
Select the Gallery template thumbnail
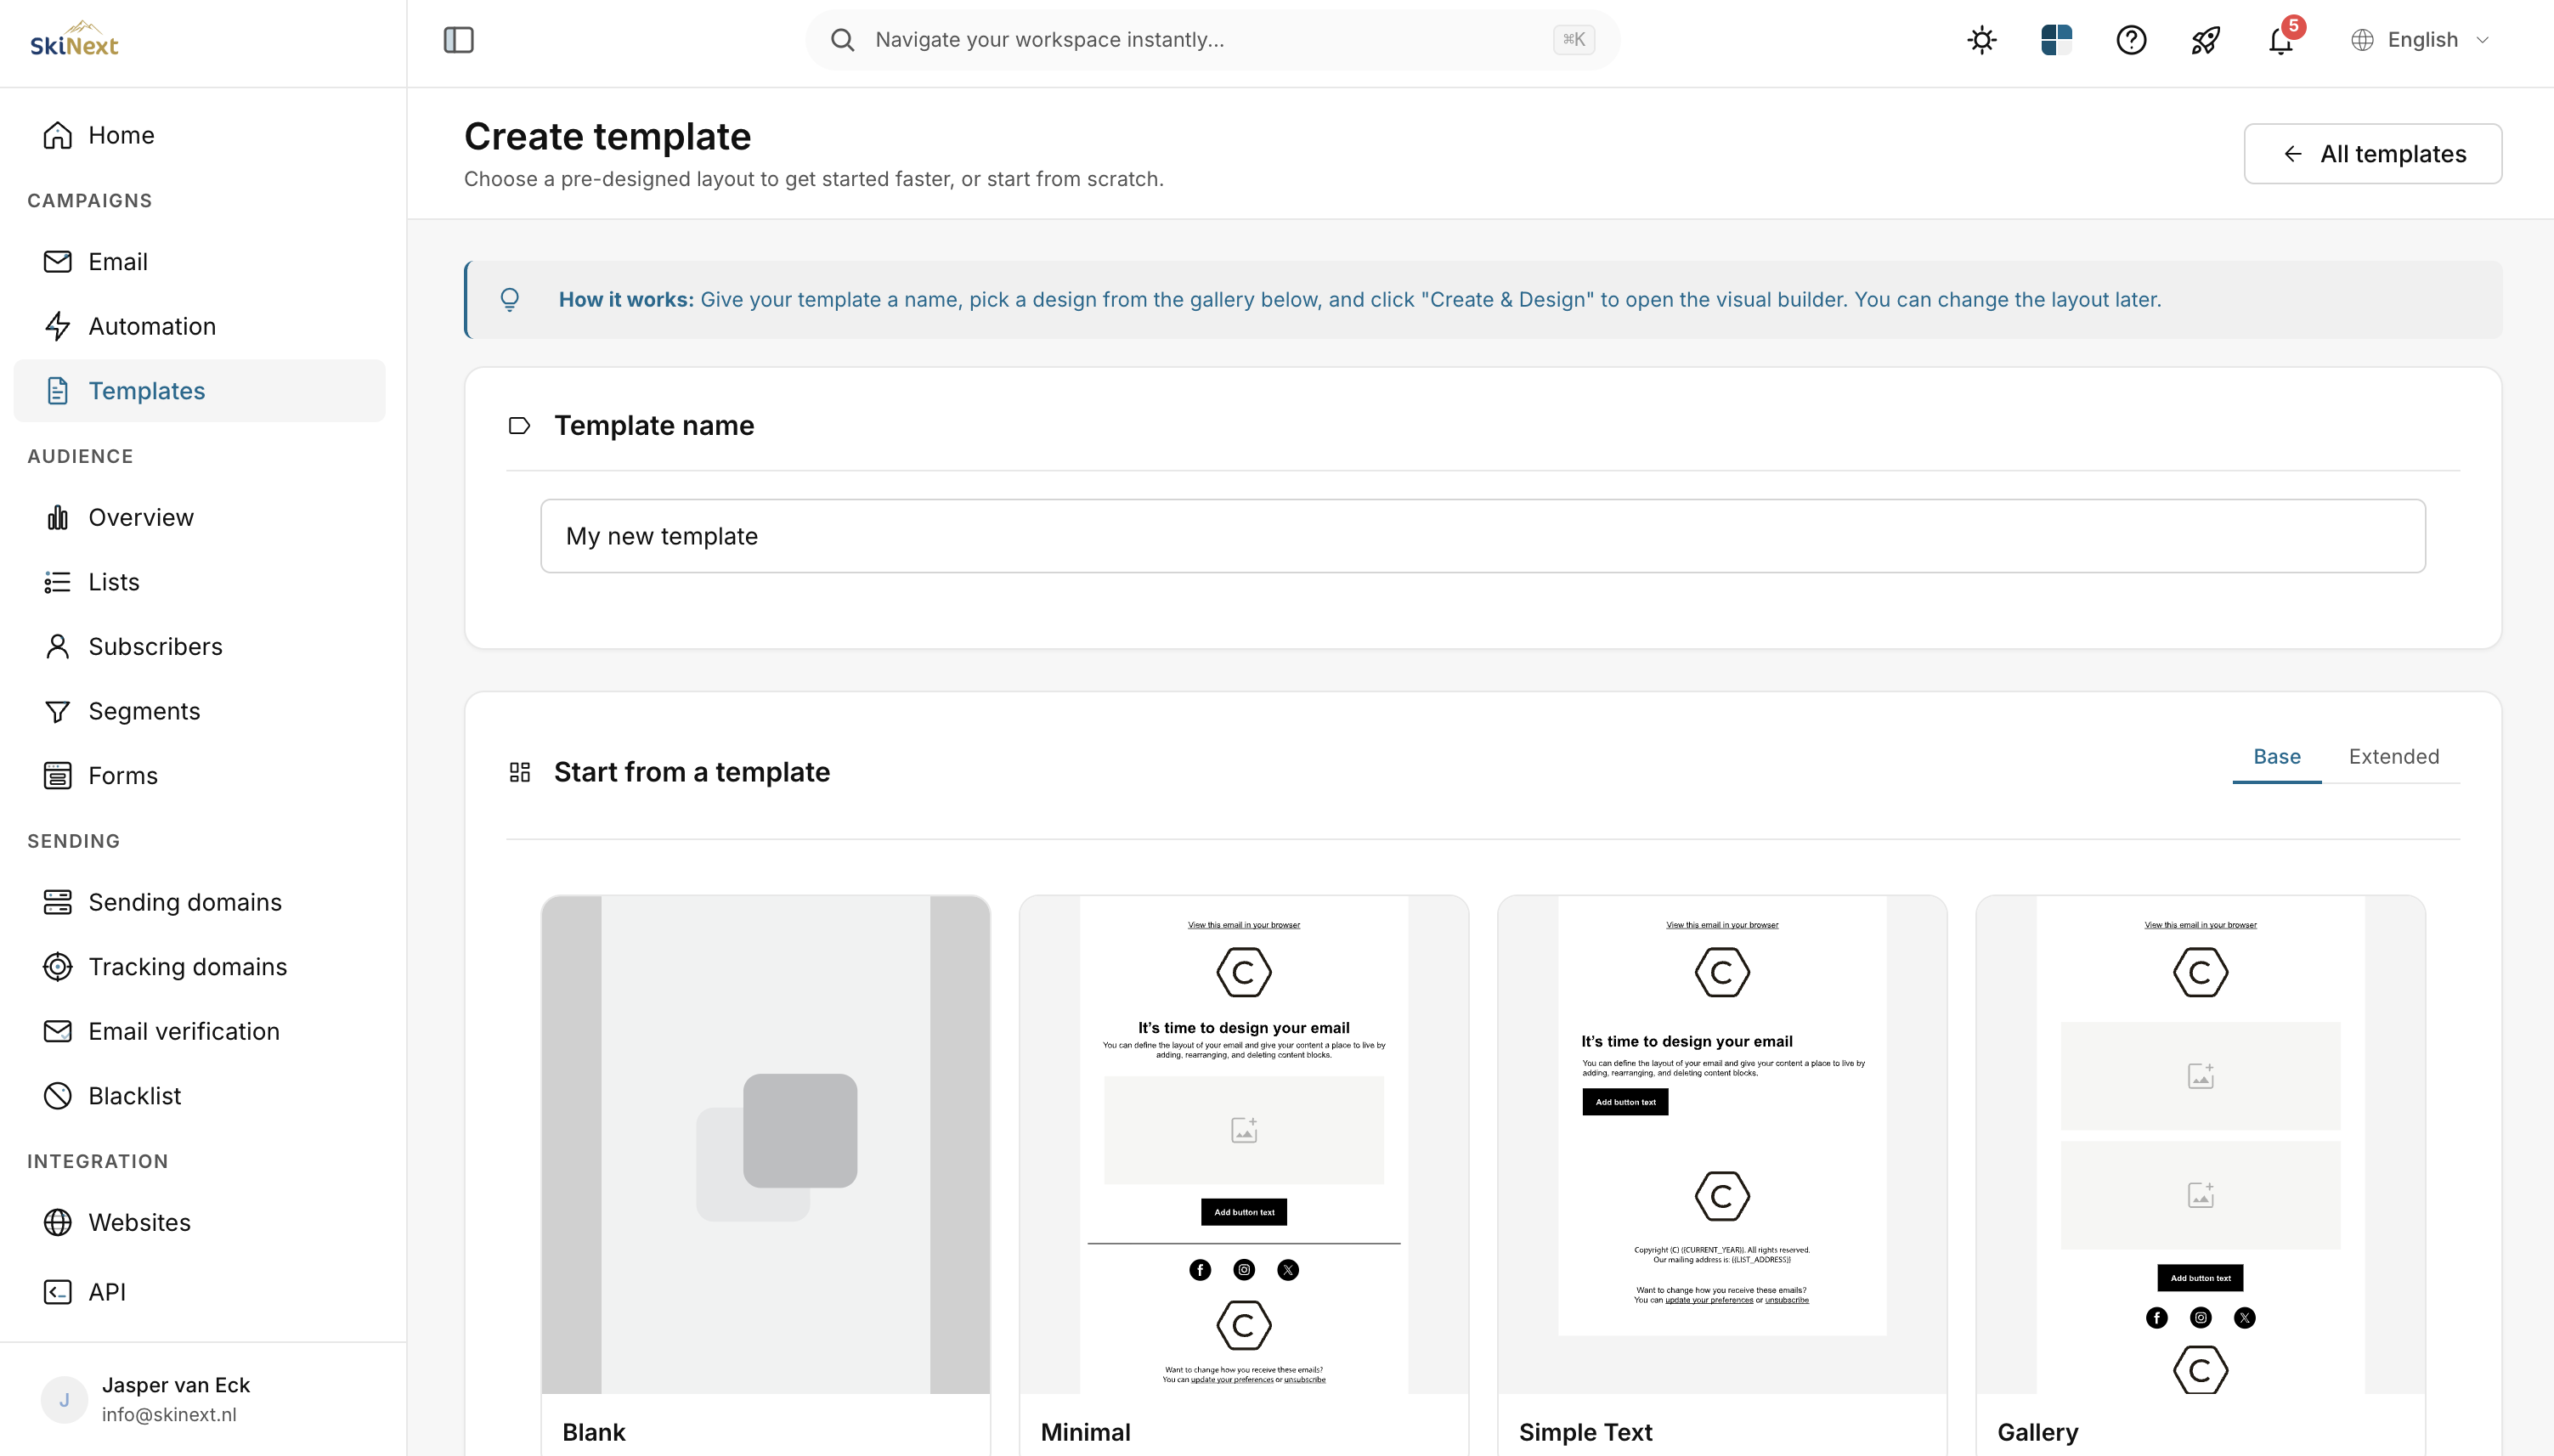(2200, 1144)
